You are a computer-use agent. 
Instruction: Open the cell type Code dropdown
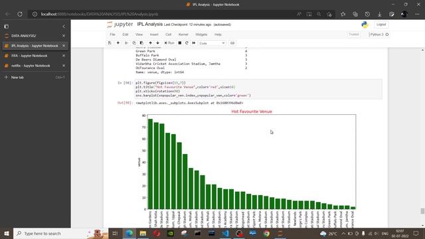pyautogui.click(x=212, y=43)
